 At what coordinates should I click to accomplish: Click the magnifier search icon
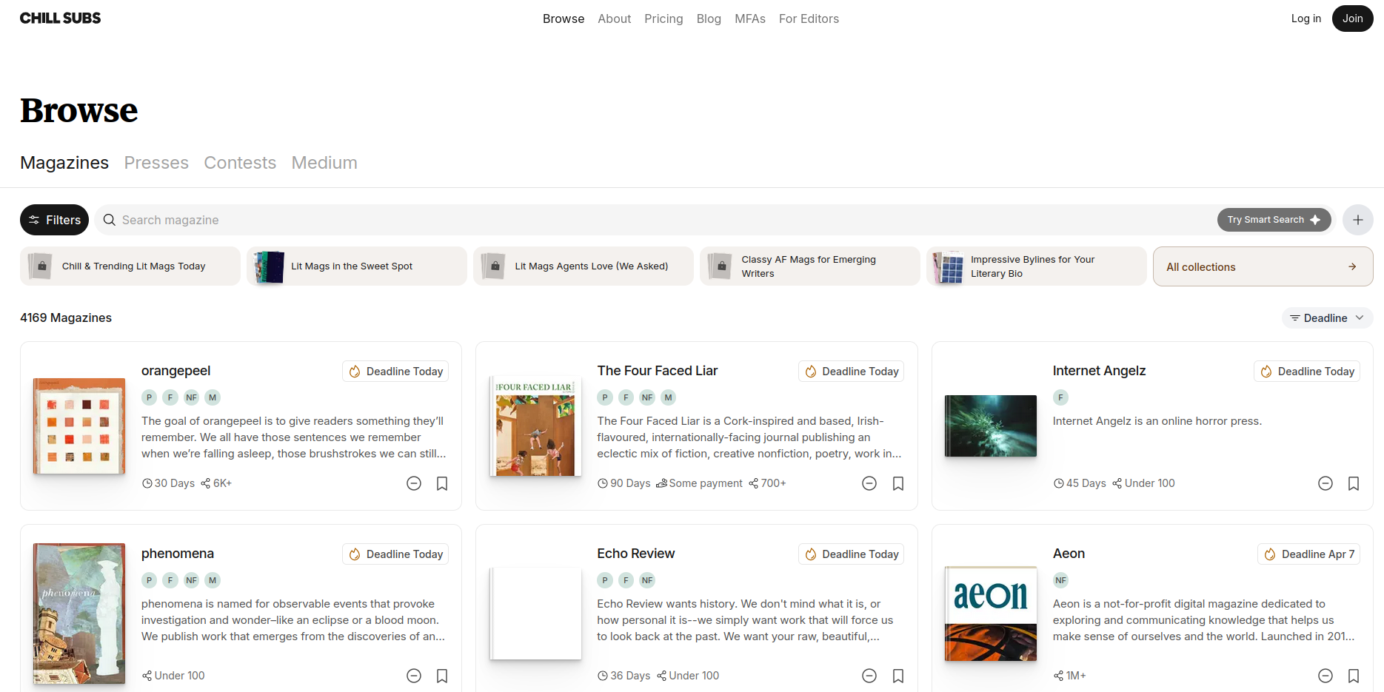pos(109,220)
